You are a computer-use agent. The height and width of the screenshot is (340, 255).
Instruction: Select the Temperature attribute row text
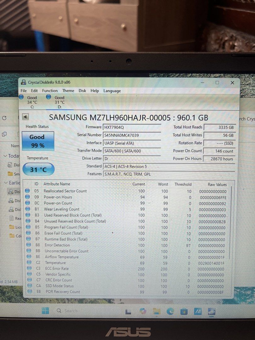click(55, 263)
